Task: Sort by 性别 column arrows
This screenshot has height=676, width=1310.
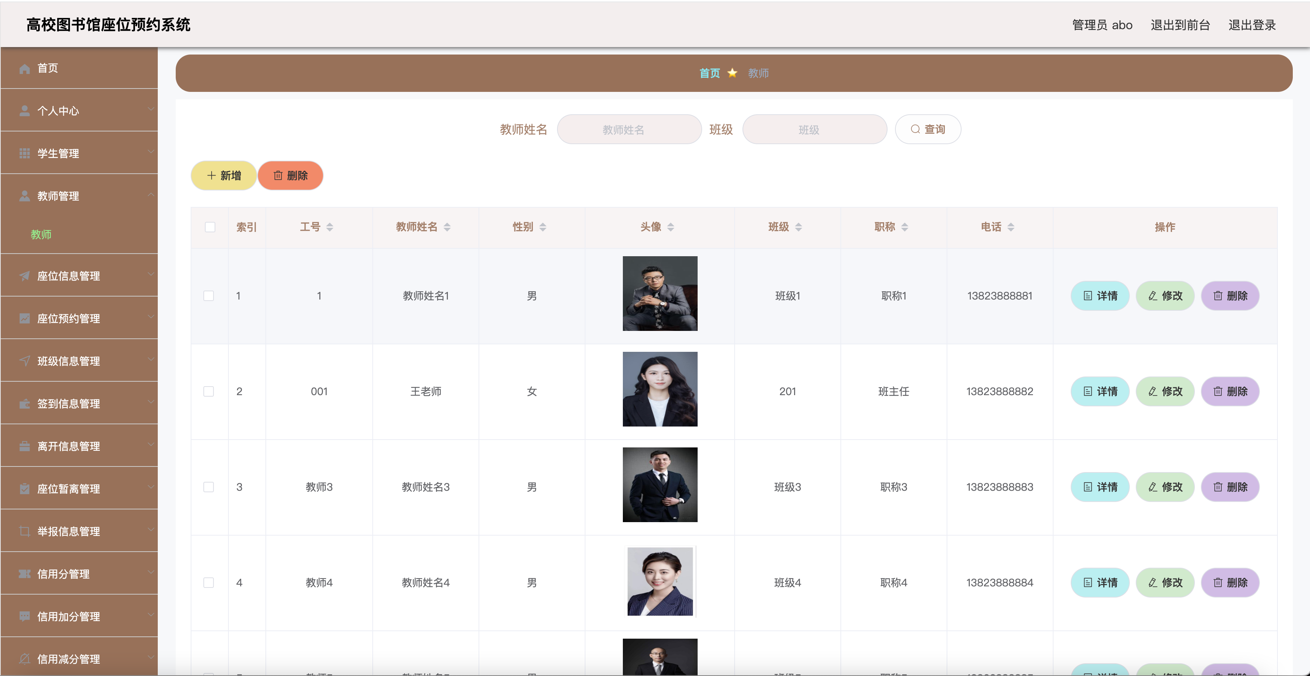Action: 542,227
